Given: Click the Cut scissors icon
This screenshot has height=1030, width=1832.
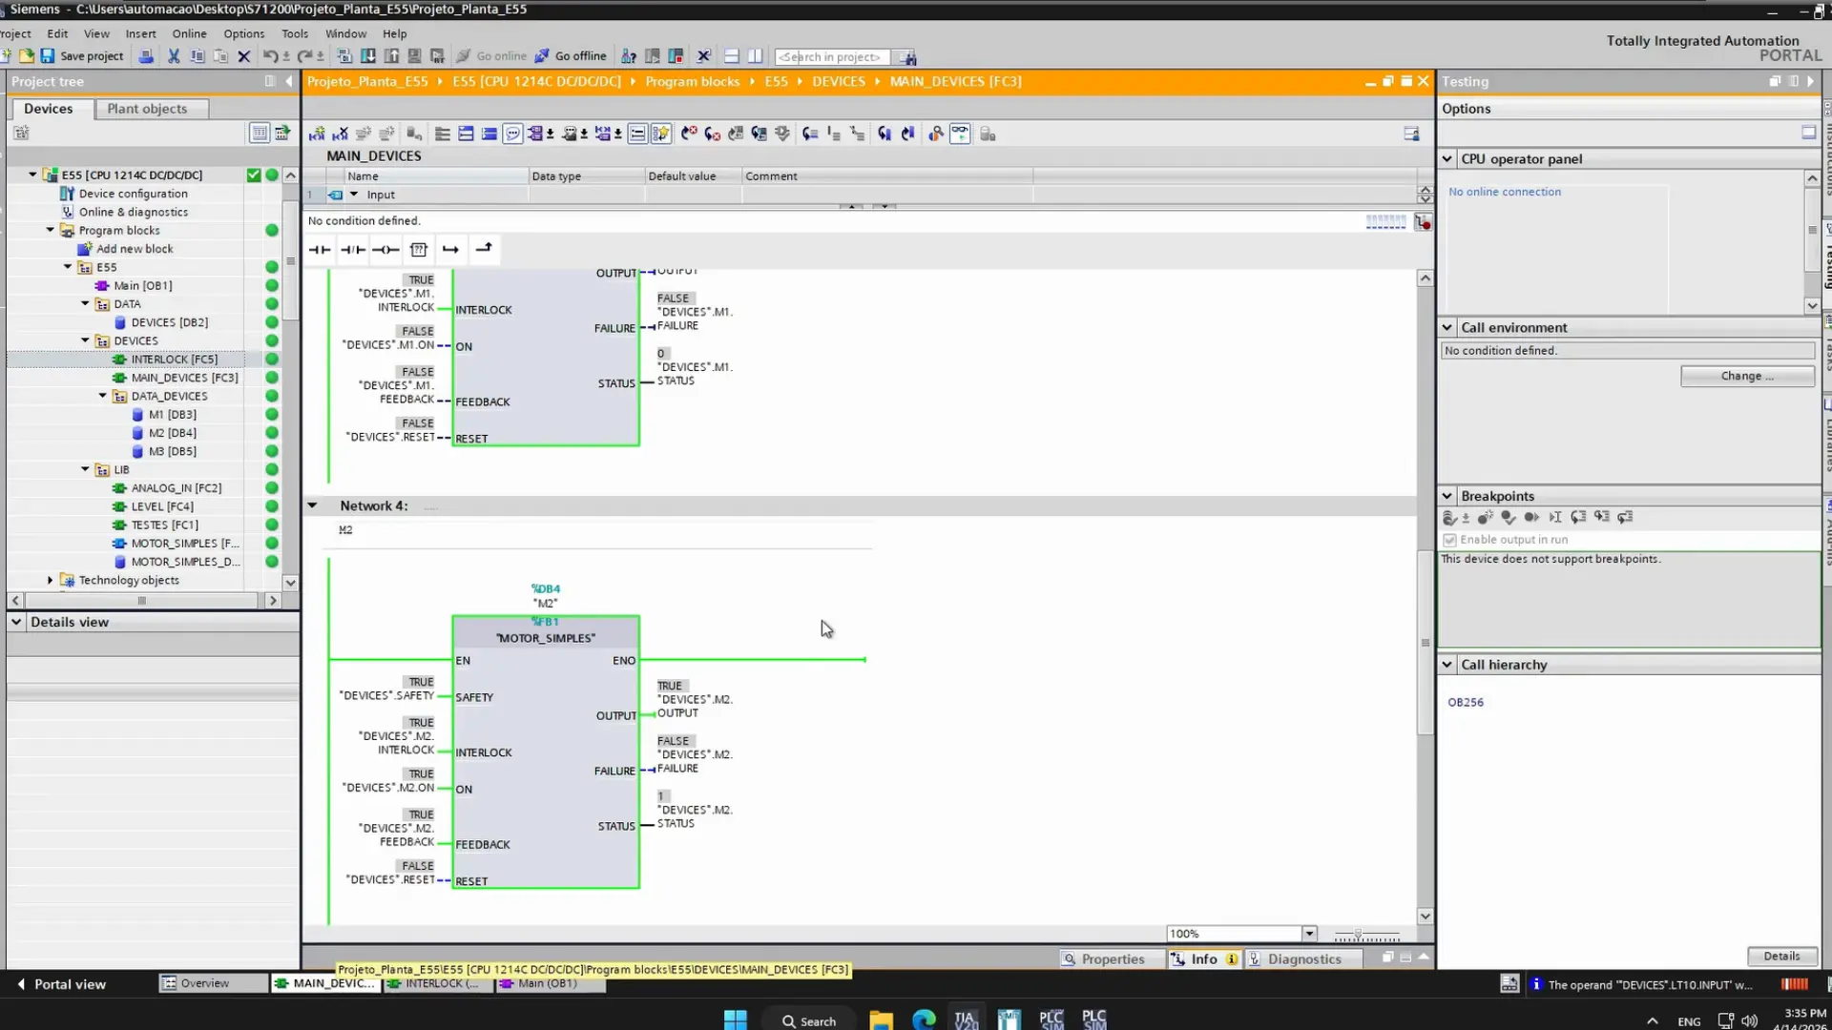Looking at the screenshot, I should [x=174, y=56].
